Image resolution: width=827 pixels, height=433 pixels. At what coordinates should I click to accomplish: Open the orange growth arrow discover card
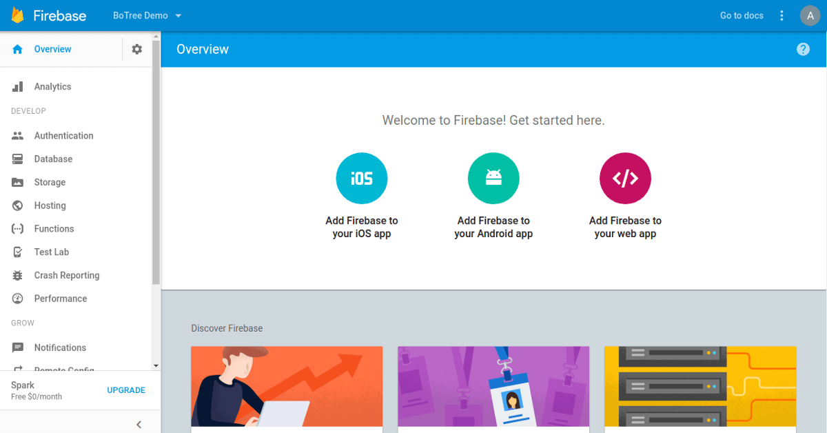click(x=287, y=389)
